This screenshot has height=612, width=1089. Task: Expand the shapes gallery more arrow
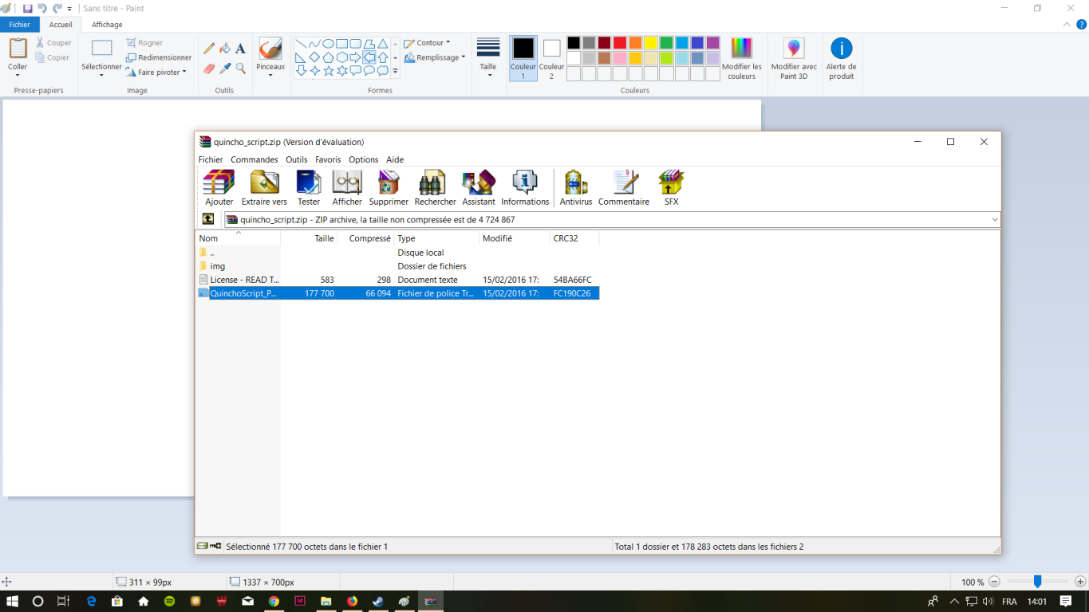pos(395,71)
